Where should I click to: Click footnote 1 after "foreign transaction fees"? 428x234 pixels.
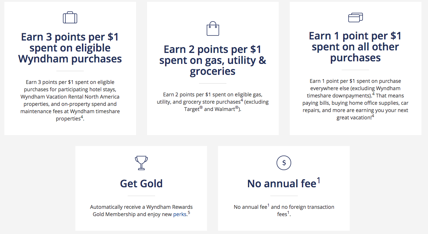[288, 212]
